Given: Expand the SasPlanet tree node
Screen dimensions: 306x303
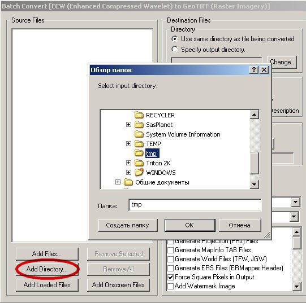Looking at the screenshot, I should pos(128,125).
